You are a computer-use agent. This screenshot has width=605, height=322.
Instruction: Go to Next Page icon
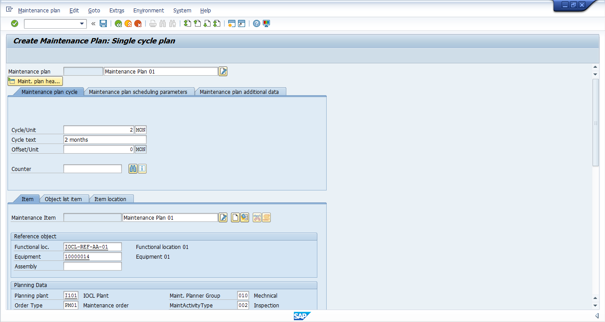207,23
